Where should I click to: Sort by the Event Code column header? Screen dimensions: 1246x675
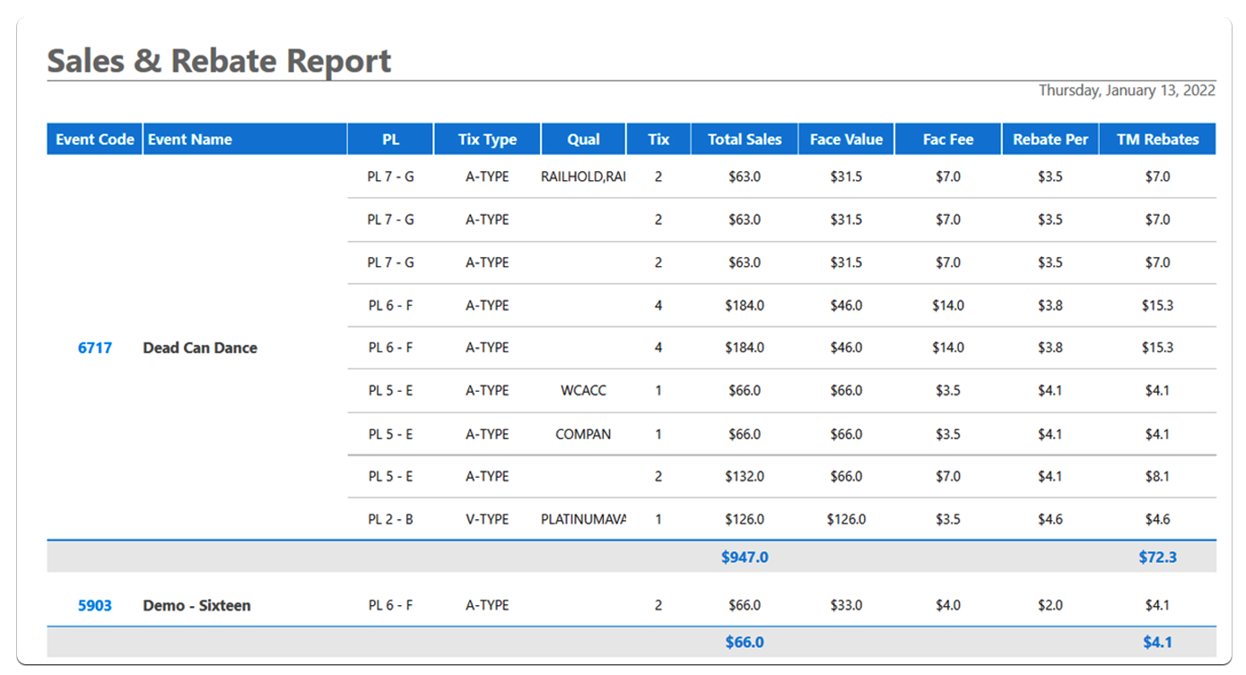click(x=94, y=139)
